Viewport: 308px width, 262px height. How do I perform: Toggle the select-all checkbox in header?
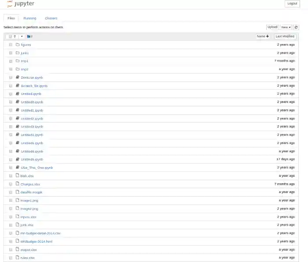pos(10,36)
